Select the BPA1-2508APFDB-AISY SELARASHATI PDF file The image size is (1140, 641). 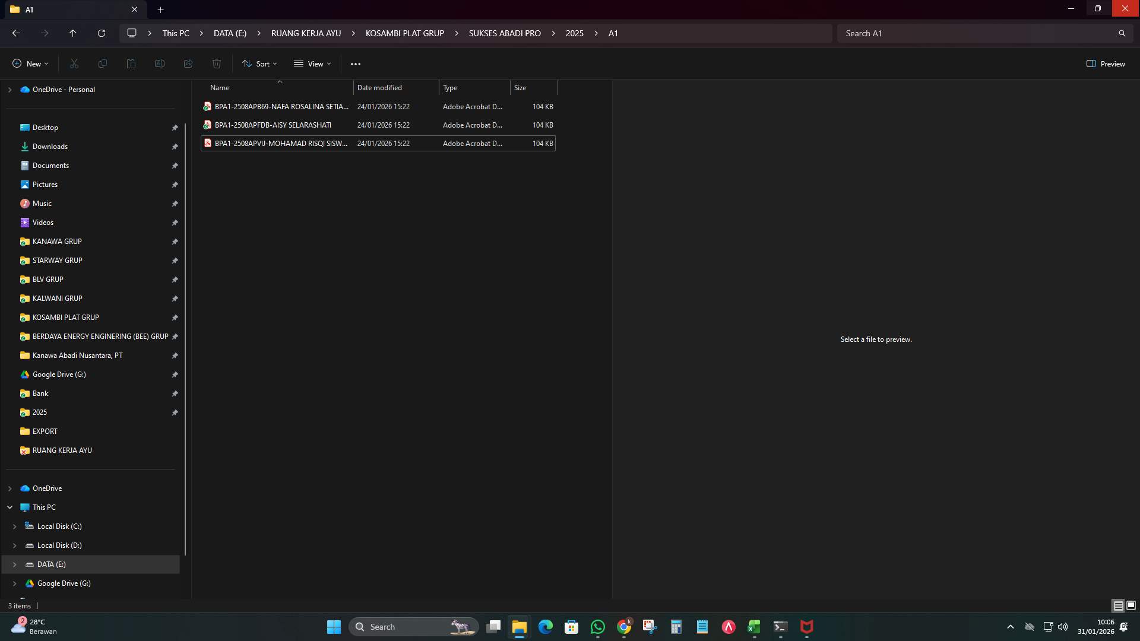tap(274, 125)
